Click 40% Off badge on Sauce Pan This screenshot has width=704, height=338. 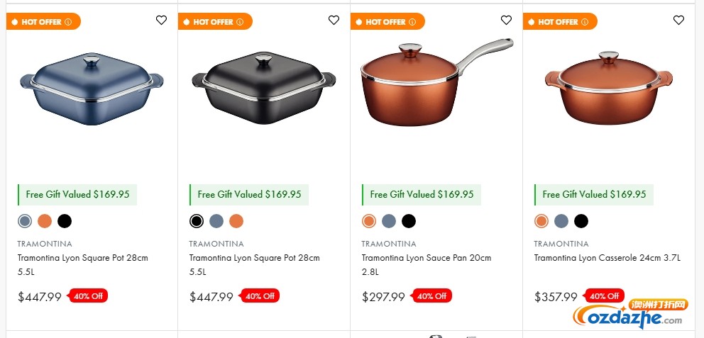[432, 296]
